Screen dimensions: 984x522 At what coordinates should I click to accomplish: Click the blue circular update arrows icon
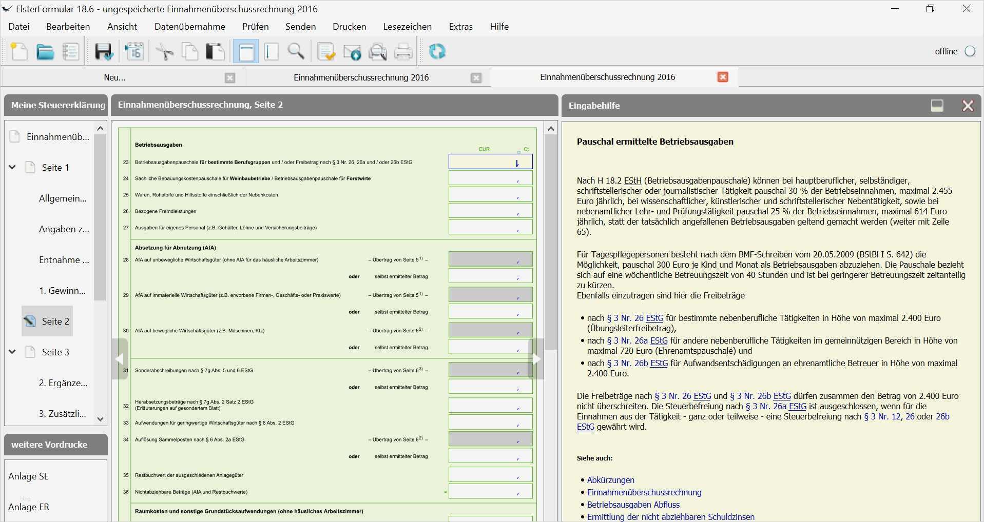click(437, 52)
